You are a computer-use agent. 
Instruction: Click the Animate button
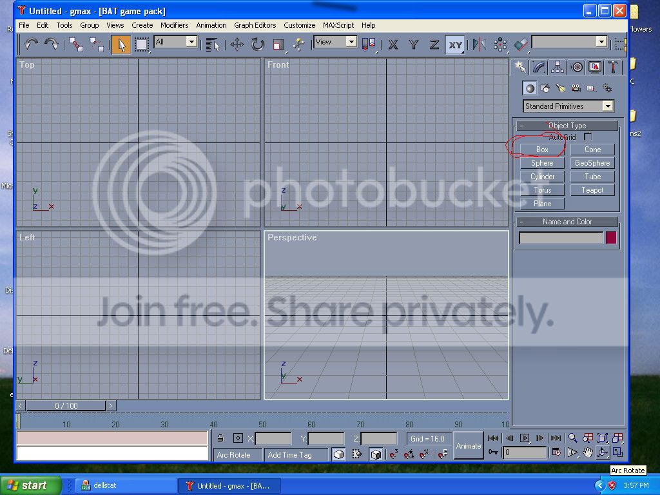(x=468, y=446)
